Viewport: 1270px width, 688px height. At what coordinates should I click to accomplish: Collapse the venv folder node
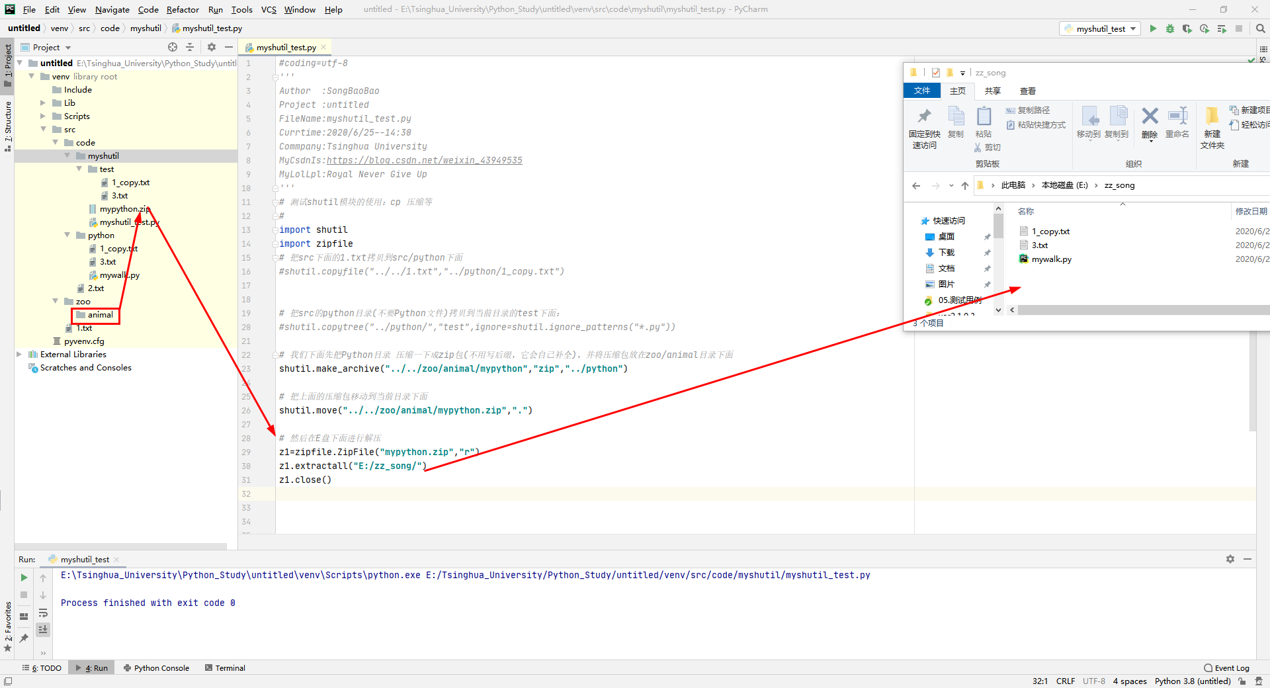click(x=31, y=76)
